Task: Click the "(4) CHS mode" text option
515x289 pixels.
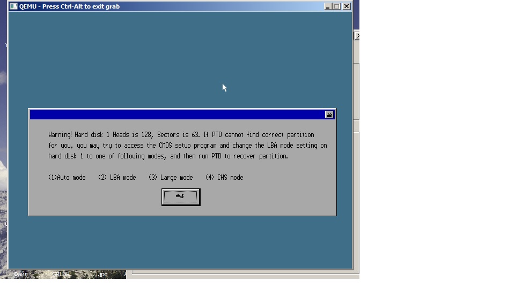Action: tap(224, 178)
